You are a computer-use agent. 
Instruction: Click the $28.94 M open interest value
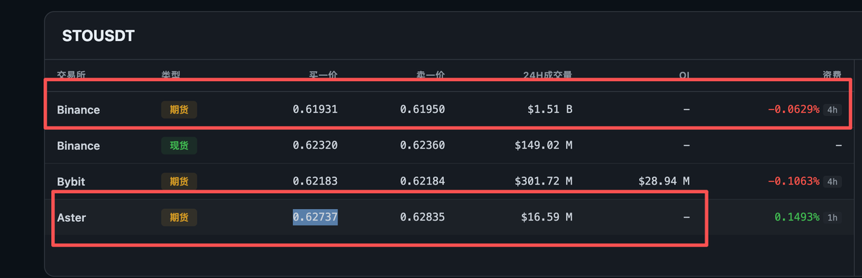(664, 182)
